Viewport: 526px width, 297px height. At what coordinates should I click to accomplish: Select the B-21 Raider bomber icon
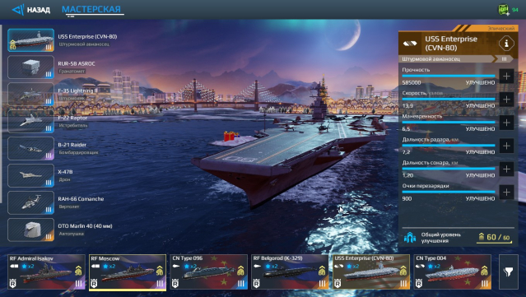point(30,148)
